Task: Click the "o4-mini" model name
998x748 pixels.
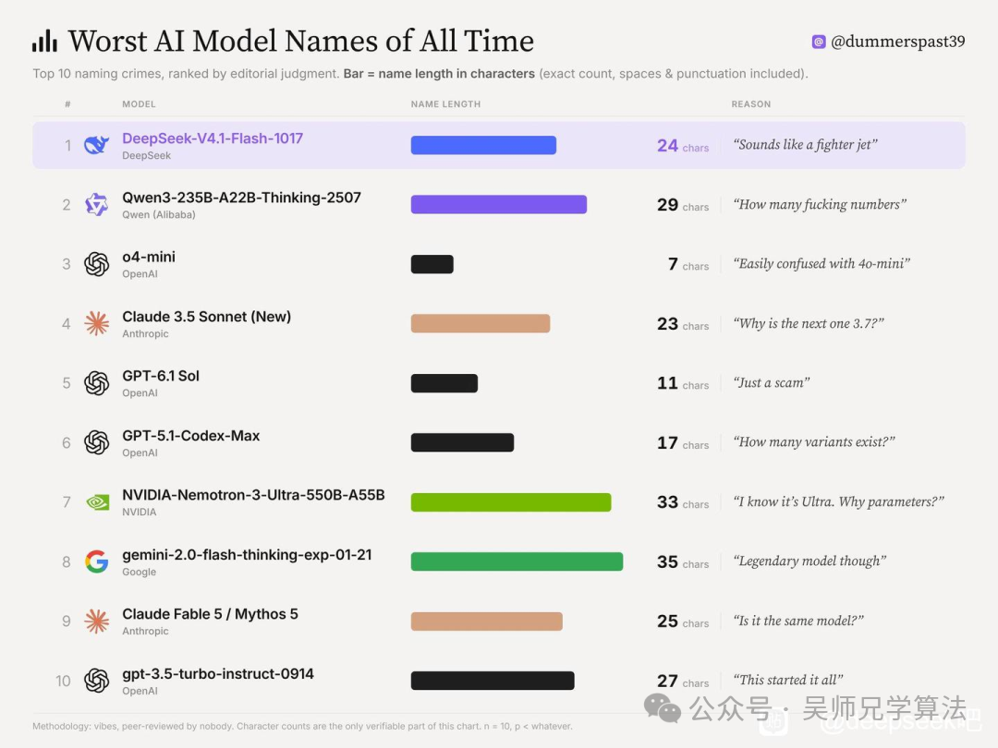Action: pos(149,257)
